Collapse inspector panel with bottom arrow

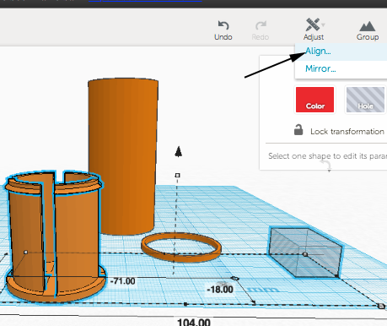[329, 171]
